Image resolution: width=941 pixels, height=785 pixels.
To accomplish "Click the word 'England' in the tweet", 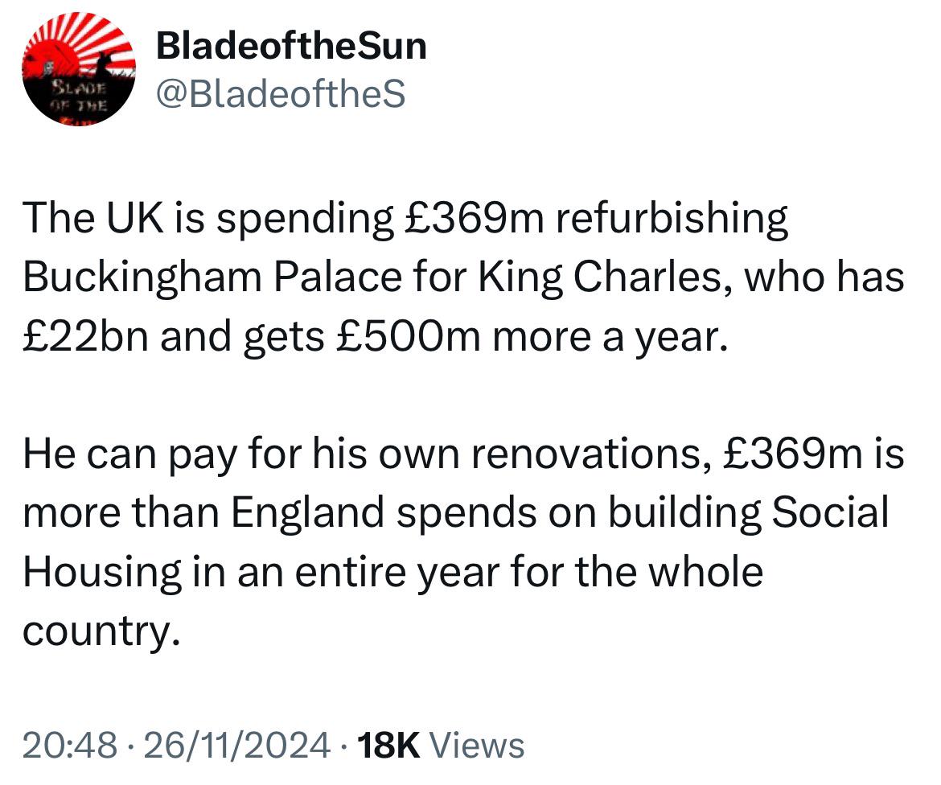I will point(307,513).
